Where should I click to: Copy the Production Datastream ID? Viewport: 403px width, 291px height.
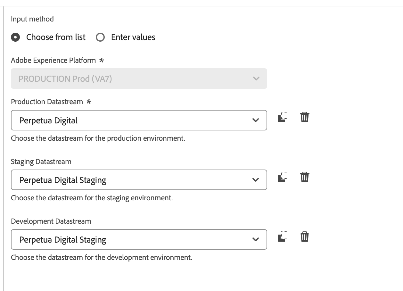pos(283,117)
